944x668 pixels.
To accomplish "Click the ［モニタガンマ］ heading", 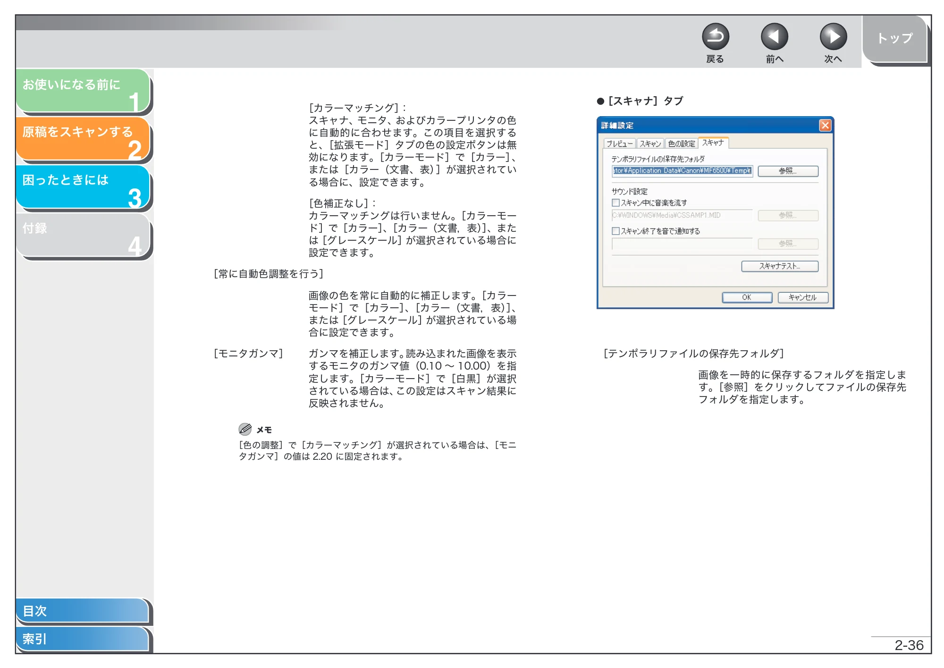I will 248,354.
